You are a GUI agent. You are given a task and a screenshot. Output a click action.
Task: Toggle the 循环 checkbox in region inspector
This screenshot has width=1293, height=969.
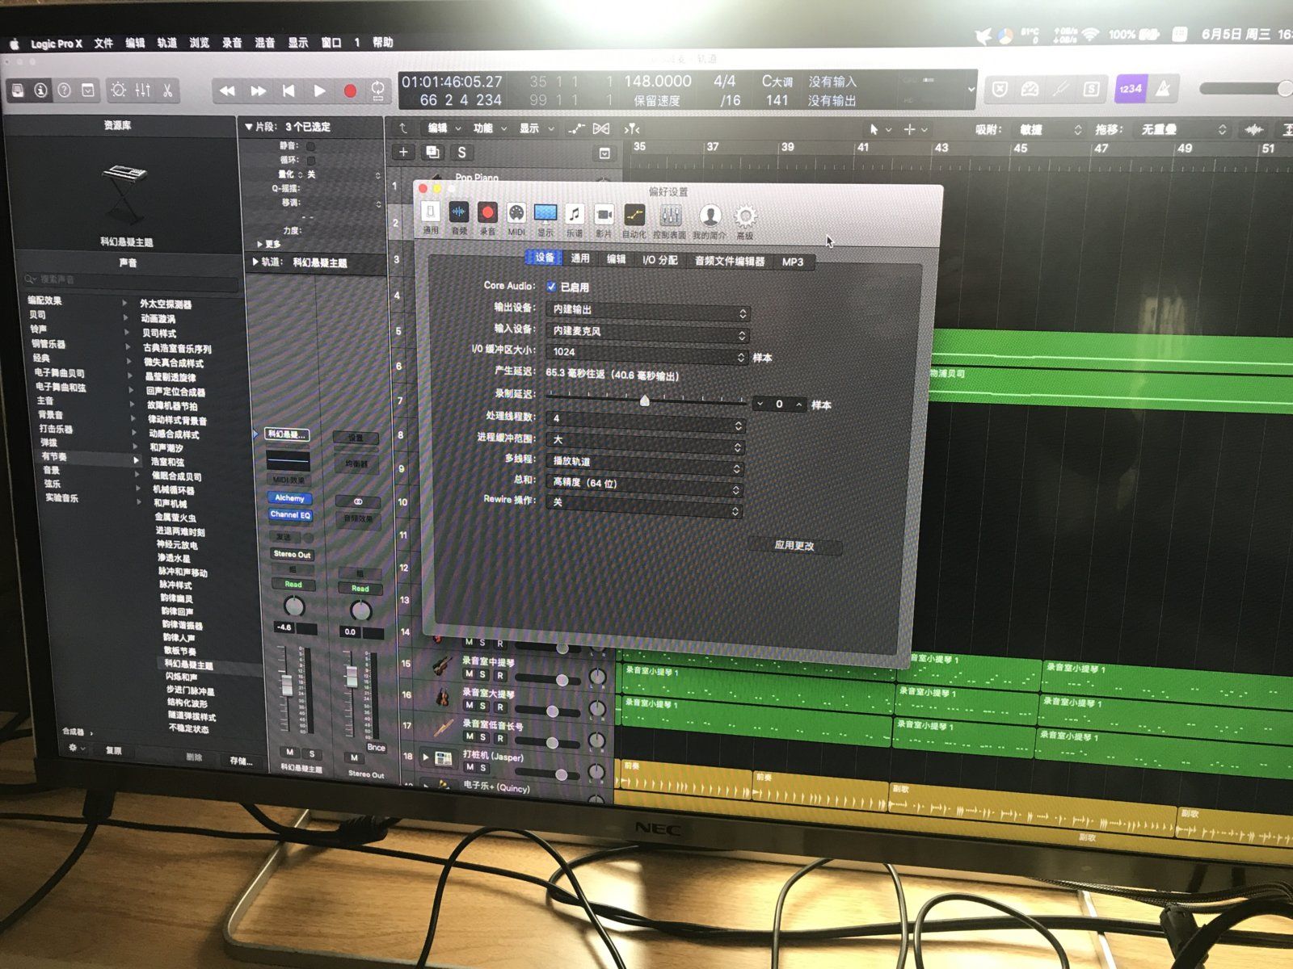click(x=310, y=160)
